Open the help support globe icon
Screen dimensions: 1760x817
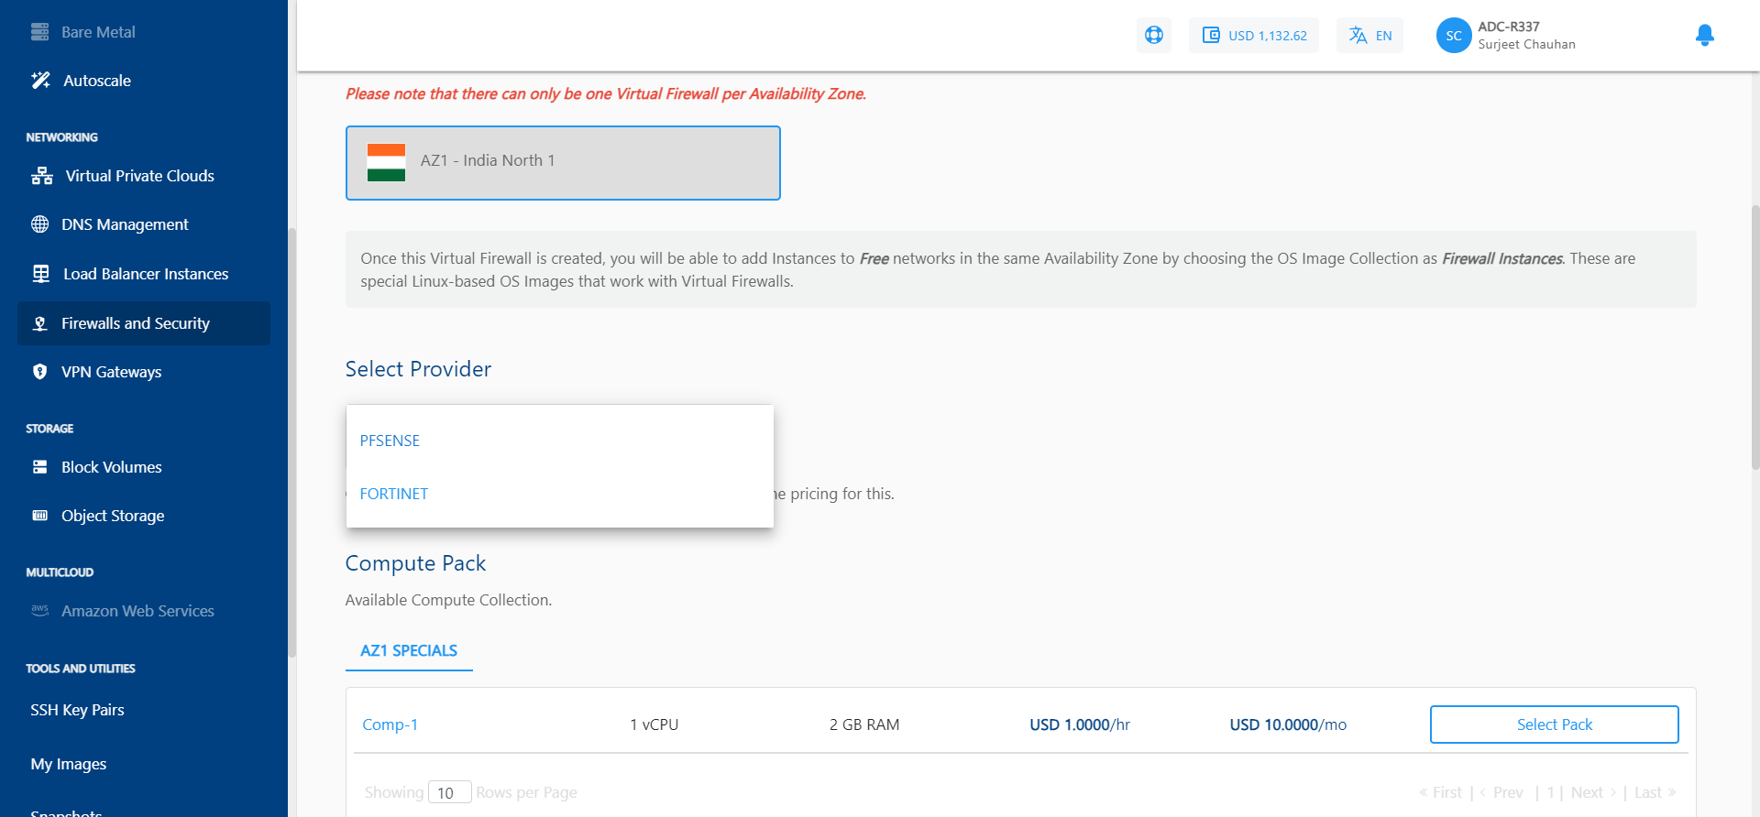(x=1153, y=36)
